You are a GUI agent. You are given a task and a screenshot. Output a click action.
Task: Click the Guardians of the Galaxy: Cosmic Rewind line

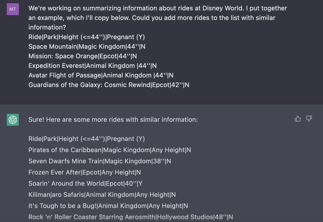pos(109,85)
